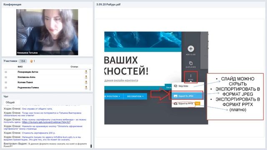Image resolution: width=267 pixels, height=150 pixels.
Task: Click chat message mentioning Татьяна Викторовна
Action: 43,114
